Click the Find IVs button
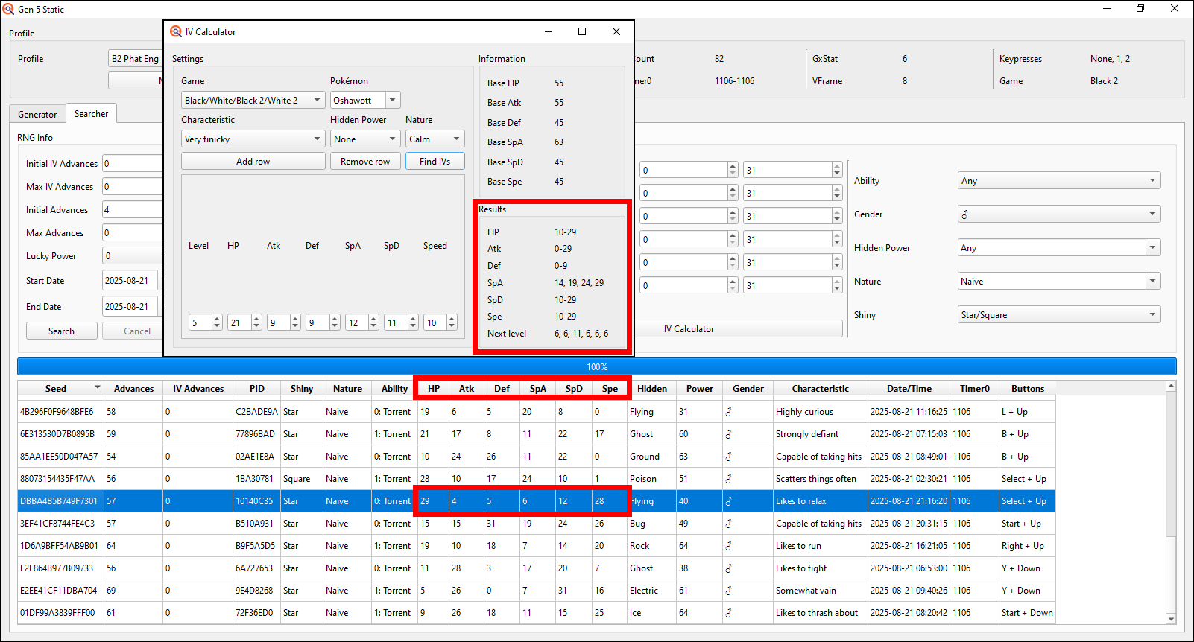The width and height of the screenshot is (1194, 642). point(435,161)
